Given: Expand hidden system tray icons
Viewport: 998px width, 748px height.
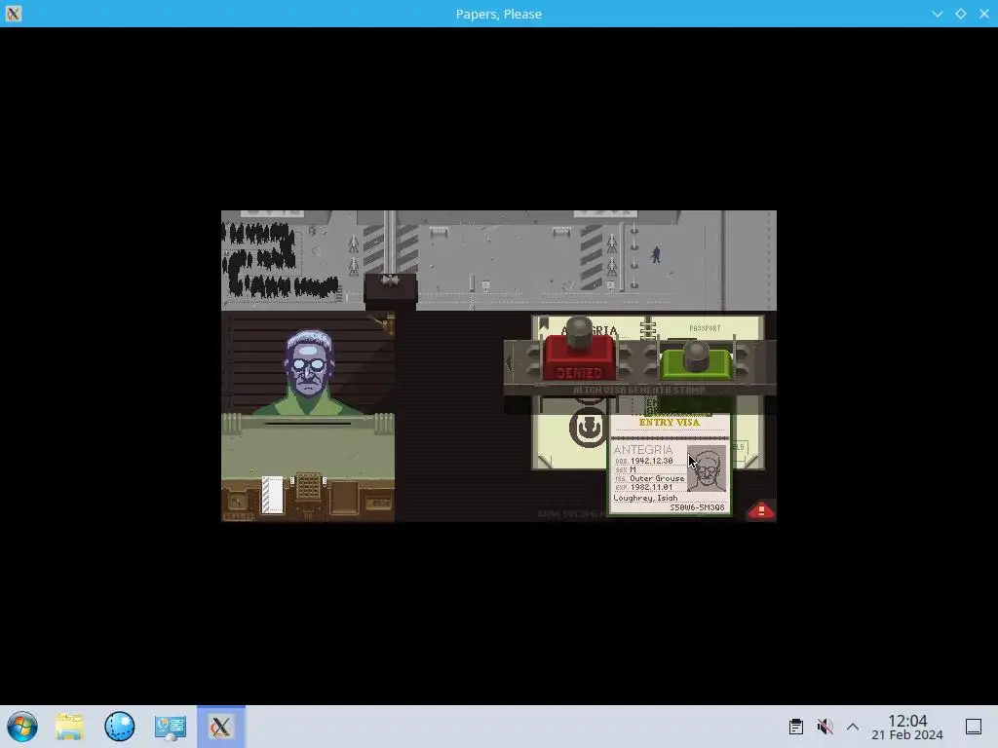Looking at the screenshot, I should click(x=853, y=727).
